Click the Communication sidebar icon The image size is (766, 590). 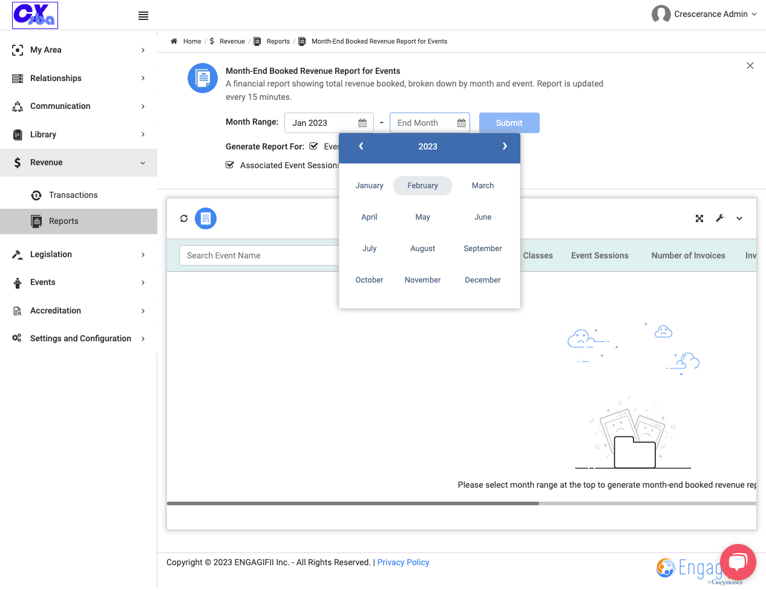[x=18, y=107]
